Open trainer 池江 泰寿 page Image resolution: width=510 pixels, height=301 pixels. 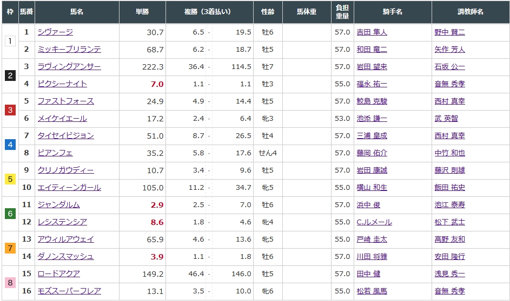click(449, 205)
